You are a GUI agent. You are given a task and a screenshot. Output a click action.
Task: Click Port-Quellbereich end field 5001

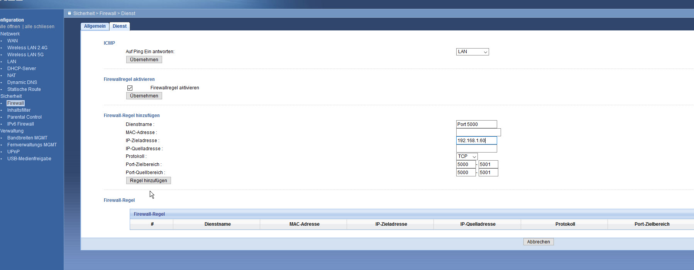(488, 173)
